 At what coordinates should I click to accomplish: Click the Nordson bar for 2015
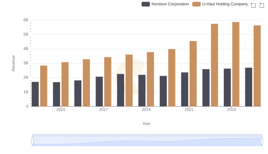(56, 95)
